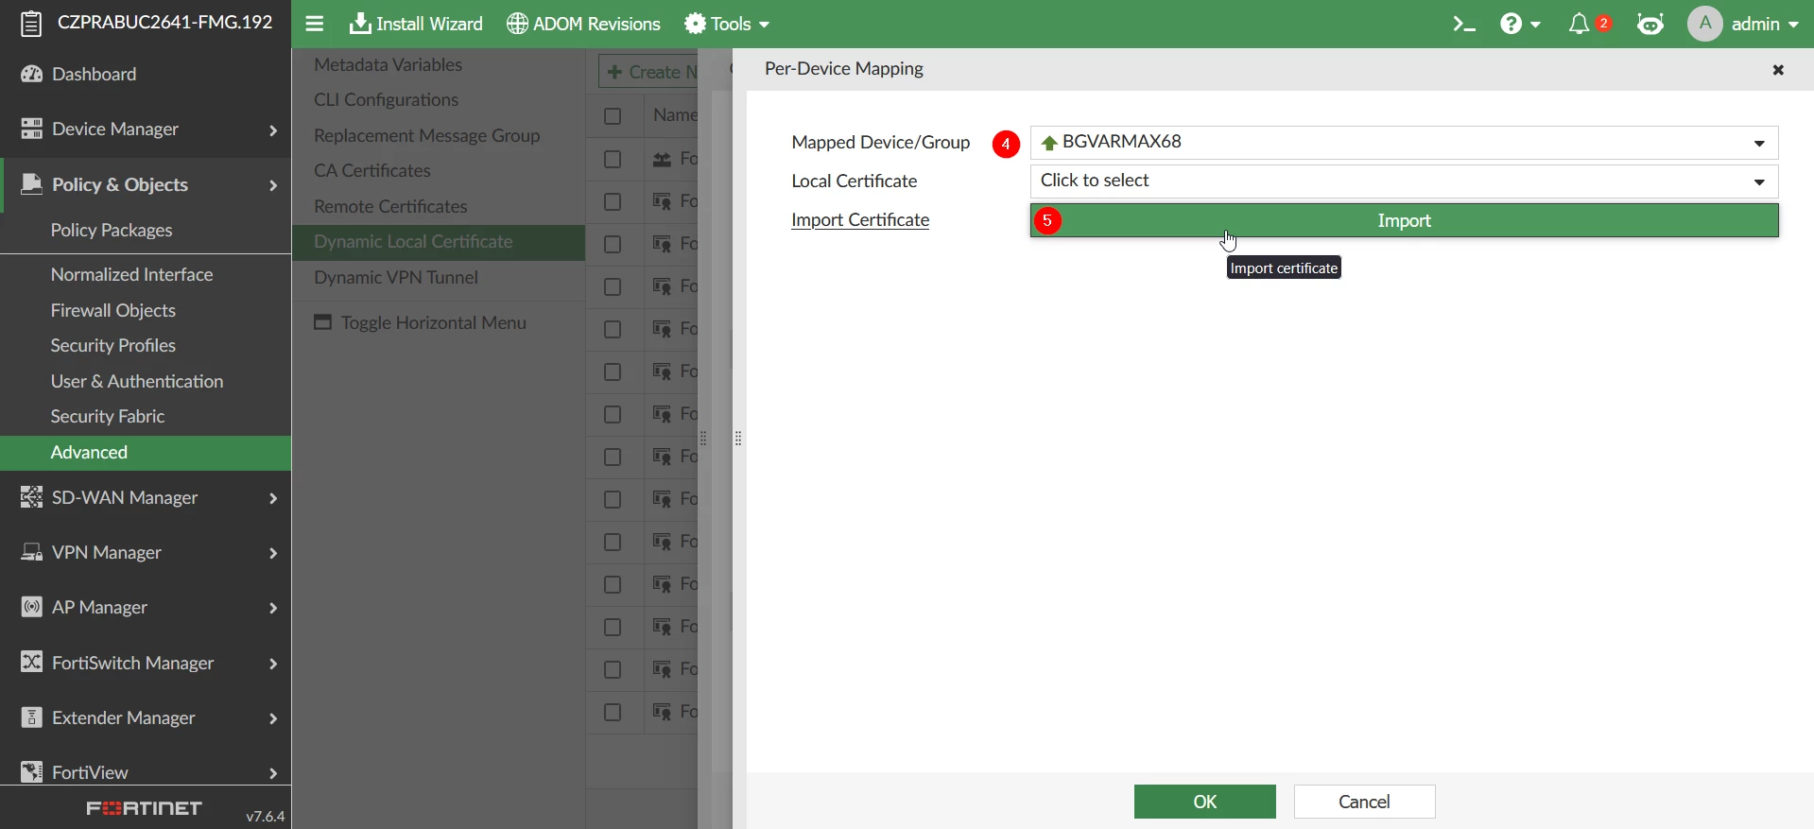The image size is (1814, 829).
Task: Click the ADOM Revisions globe icon
Action: tap(517, 24)
